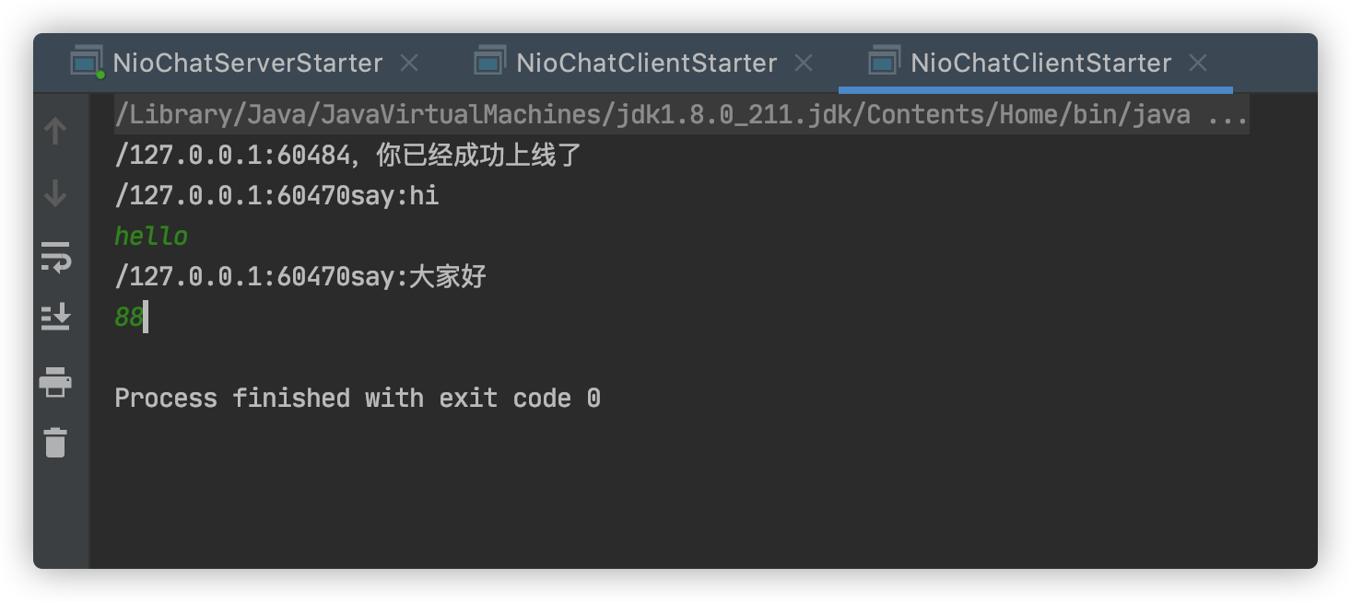Screen dimensions: 1351x602
Task: Click the Process finished with exit code text
Action: coord(358,398)
